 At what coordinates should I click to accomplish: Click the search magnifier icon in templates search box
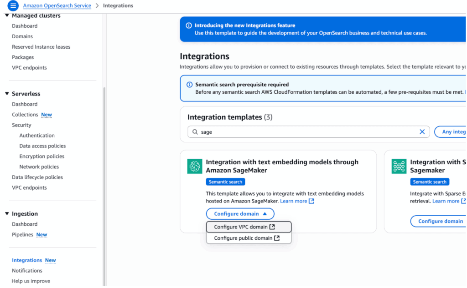click(195, 131)
